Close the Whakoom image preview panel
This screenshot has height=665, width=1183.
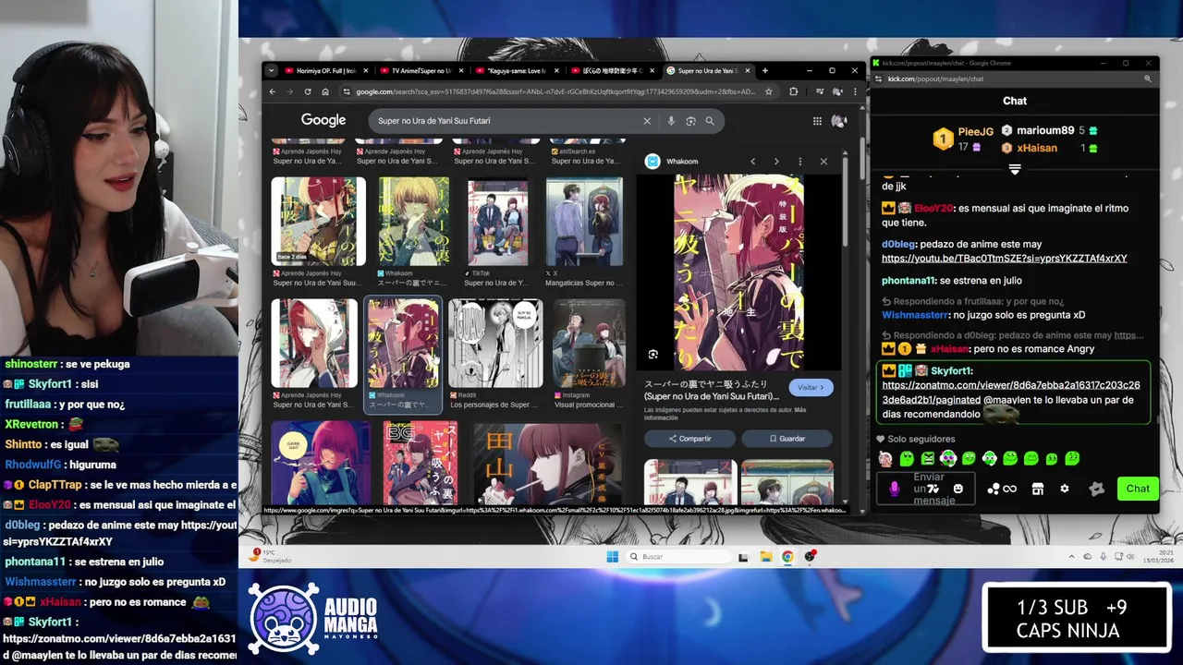[x=823, y=162]
